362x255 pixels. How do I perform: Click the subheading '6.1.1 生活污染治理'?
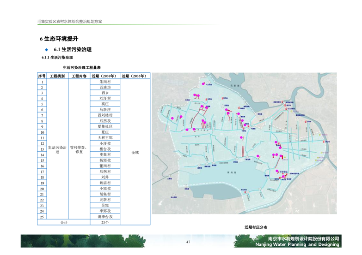(x=57, y=58)
